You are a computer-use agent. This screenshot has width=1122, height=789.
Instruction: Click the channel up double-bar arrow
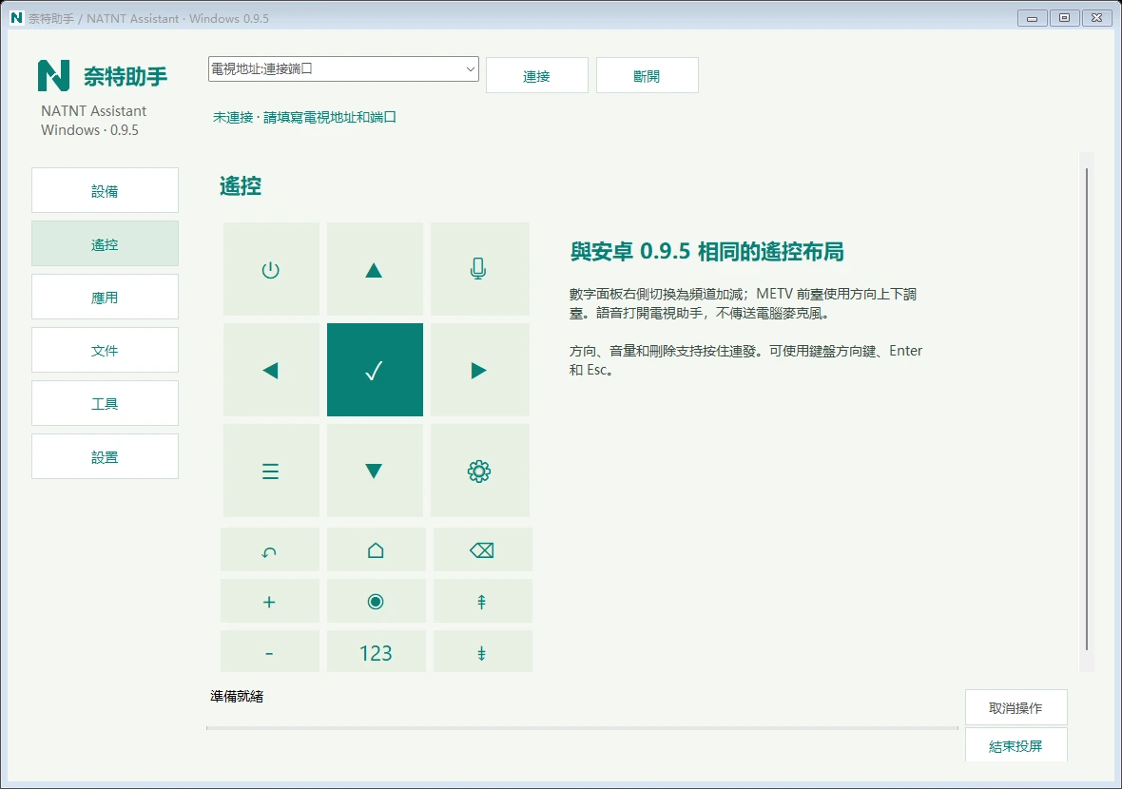[x=483, y=602]
